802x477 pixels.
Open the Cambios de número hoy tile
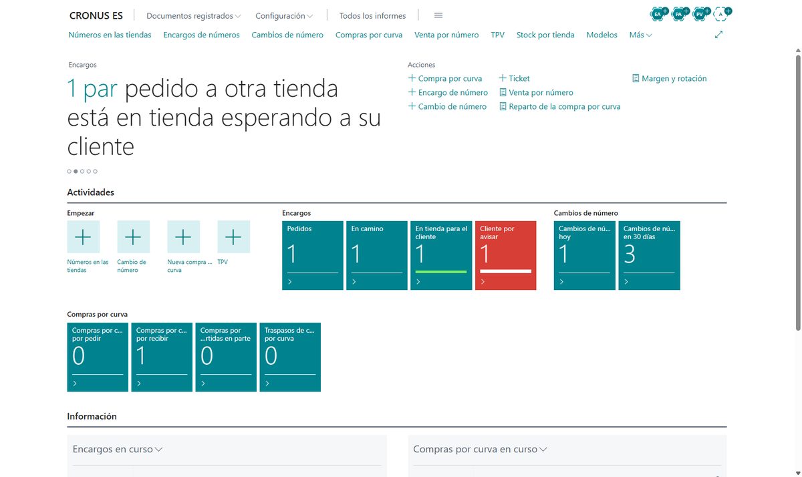pos(585,255)
